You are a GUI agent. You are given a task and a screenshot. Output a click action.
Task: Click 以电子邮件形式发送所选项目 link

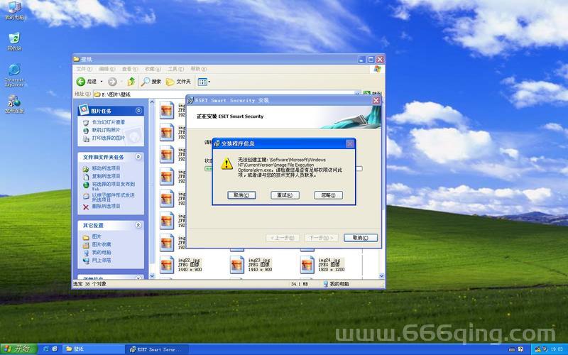[113, 197]
